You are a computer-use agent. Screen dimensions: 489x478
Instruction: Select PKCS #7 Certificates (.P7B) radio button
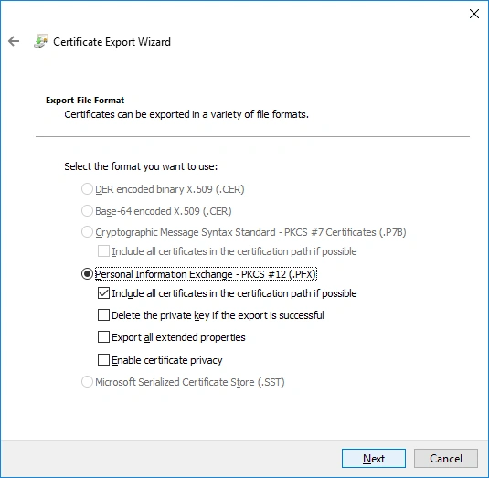[87, 232]
